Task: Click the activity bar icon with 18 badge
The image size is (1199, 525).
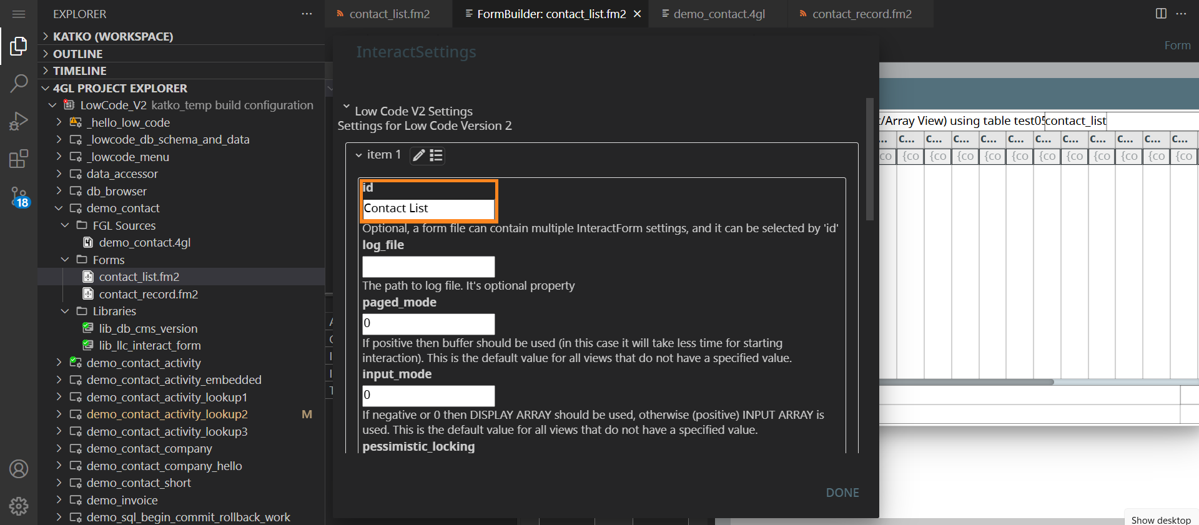Action: click(x=19, y=197)
